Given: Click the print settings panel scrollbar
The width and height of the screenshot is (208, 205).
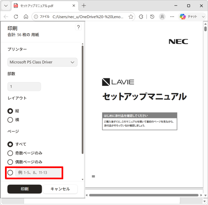Looking at the screenshot, I should pos(82,100).
